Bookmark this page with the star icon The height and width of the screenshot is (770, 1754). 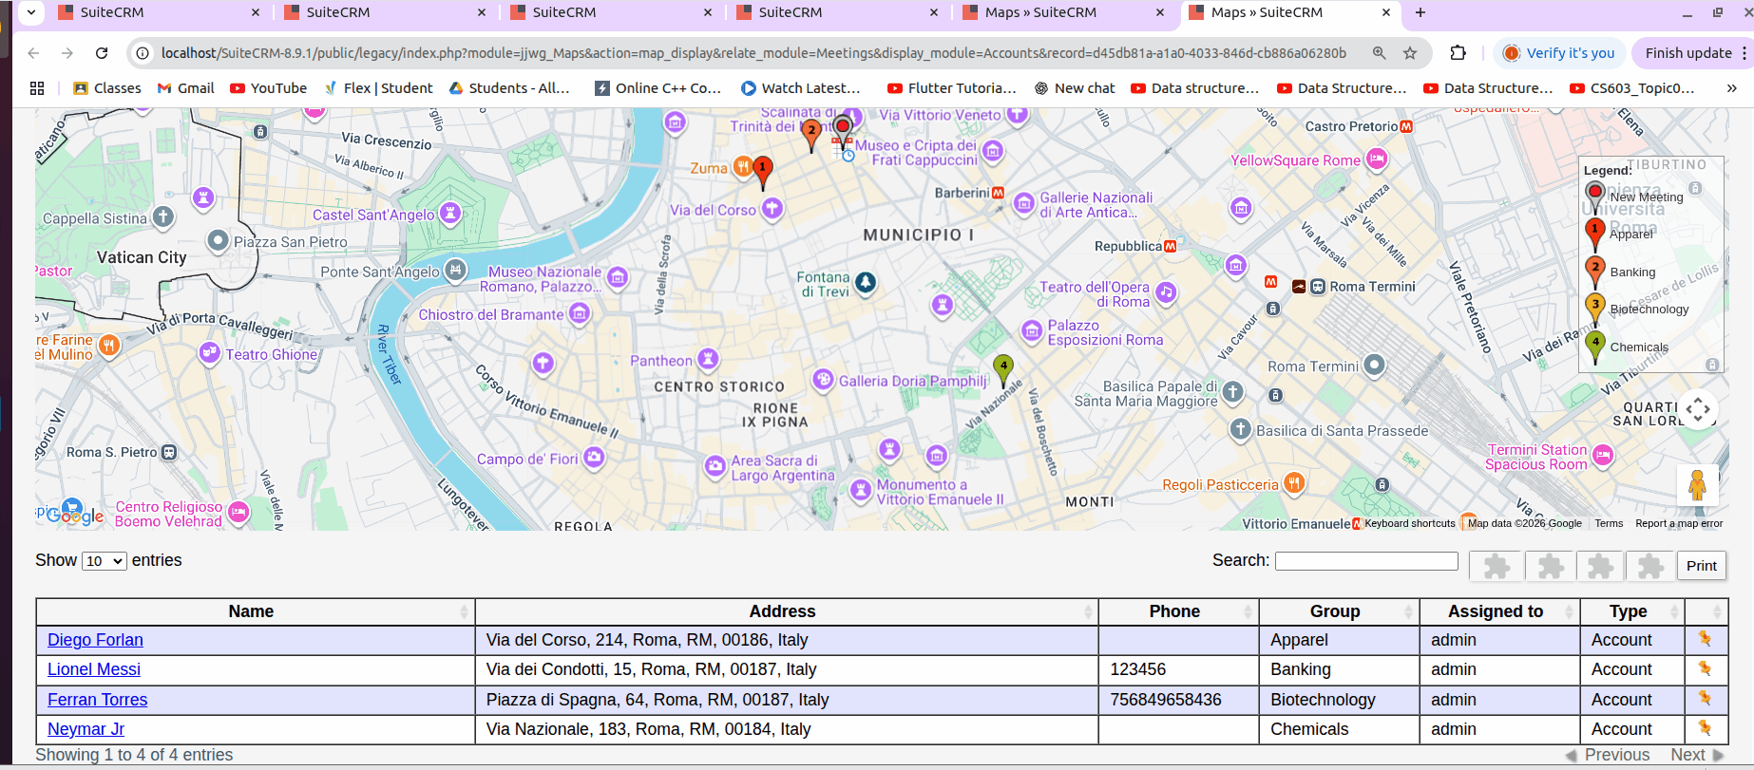[x=1410, y=53]
